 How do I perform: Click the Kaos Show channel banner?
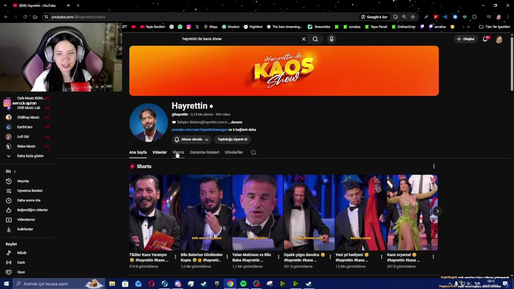tap(284, 71)
